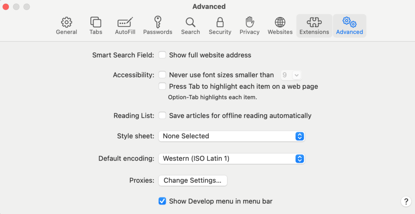Click the Change Settings… proxies button
Image resolution: width=415 pixels, height=214 pixels.
click(193, 180)
